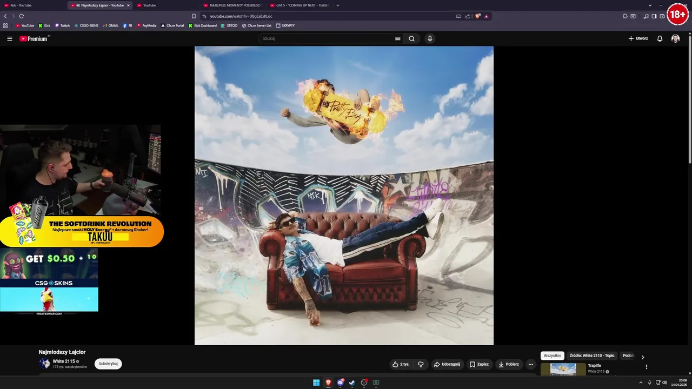
Task: Open Discord from taskbar
Action: pyautogui.click(x=340, y=383)
